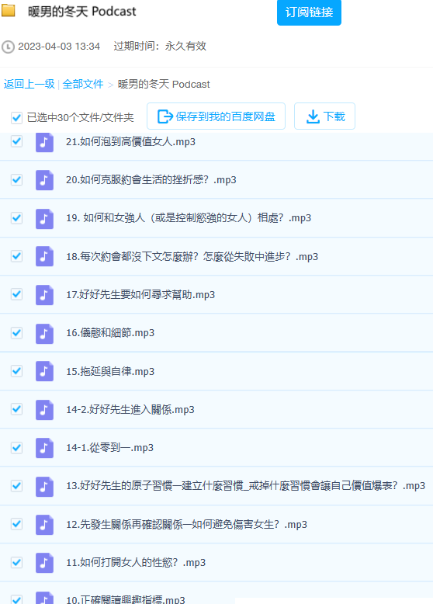This screenshot has width=433, height=604.
Task: Click the yellow folder icon beside 暖男的冬天 Podcast title
Action: tap(8, 11)
